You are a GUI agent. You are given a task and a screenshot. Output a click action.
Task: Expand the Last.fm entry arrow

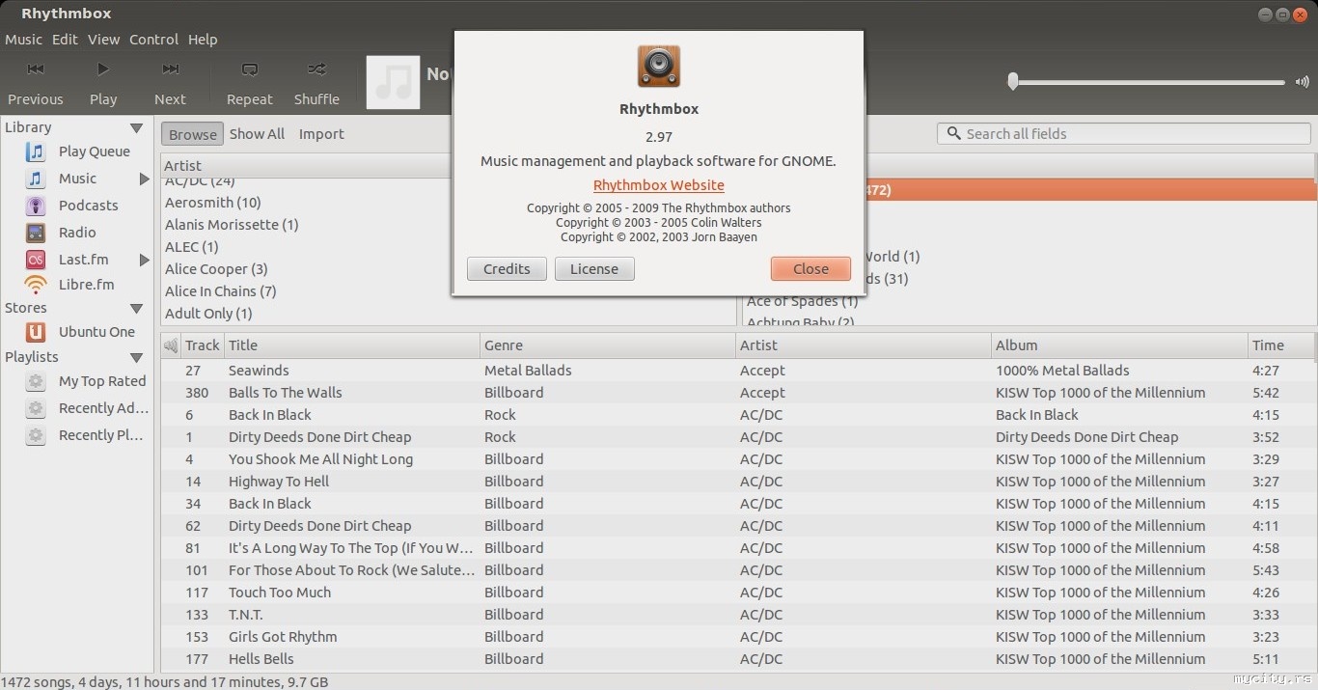pyautogui.click(x=144, y=260)
